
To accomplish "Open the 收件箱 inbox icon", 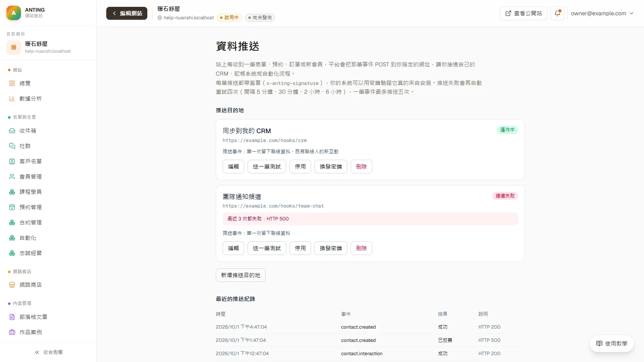I will [x=12, y=131].
